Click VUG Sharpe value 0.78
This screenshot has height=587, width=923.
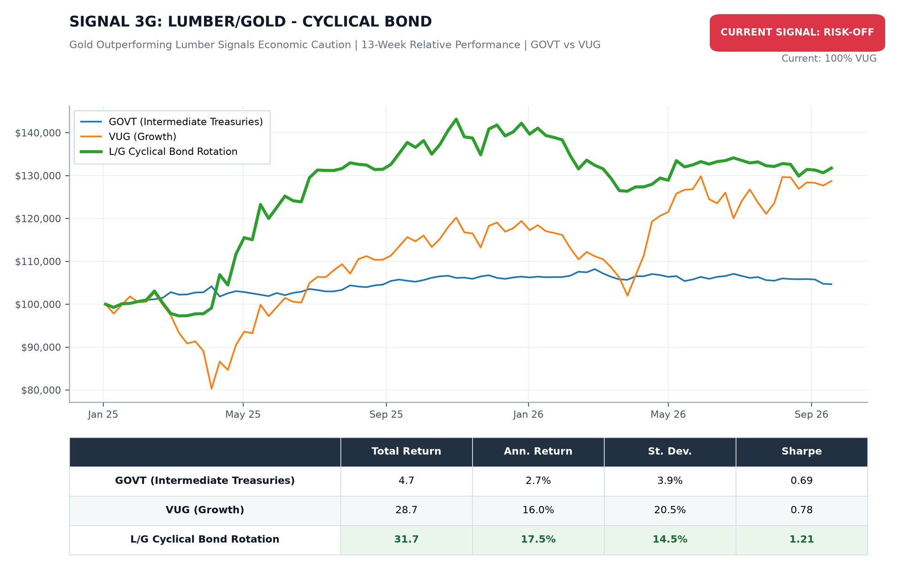(802, 510)
